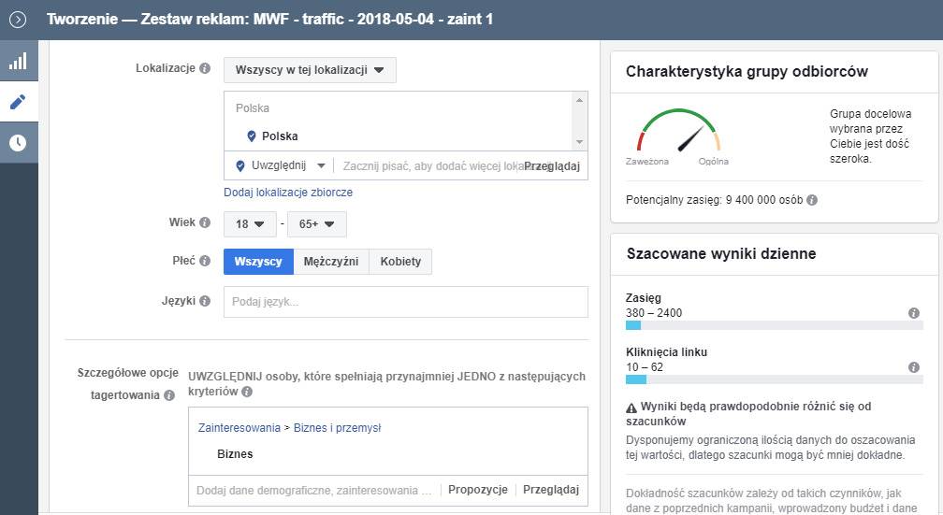Image resolution: width=943 pixels, height=515 pixels.
Task: Expand maximum age 65+ dropdown
Action: [317, 224]
